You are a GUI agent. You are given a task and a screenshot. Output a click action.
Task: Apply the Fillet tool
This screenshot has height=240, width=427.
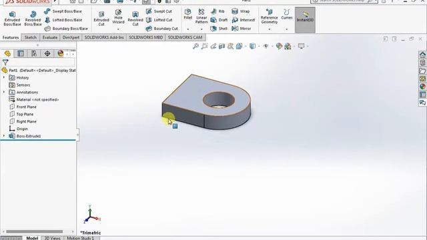click(x=188, y=14)
